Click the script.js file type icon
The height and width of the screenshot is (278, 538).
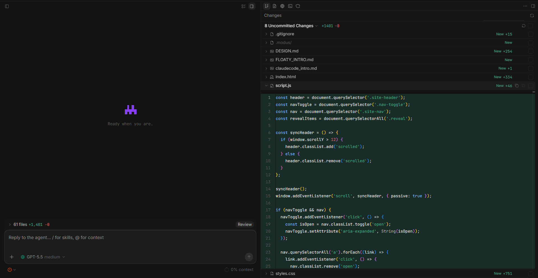(x=272, y=86)
